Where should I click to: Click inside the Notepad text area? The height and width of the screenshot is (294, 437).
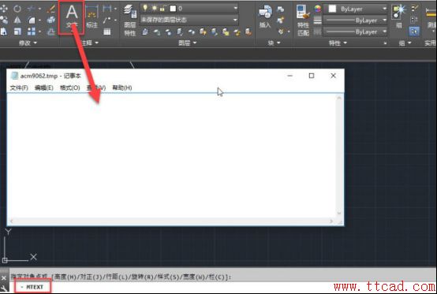pyautogui.click(x=172, y=156)
